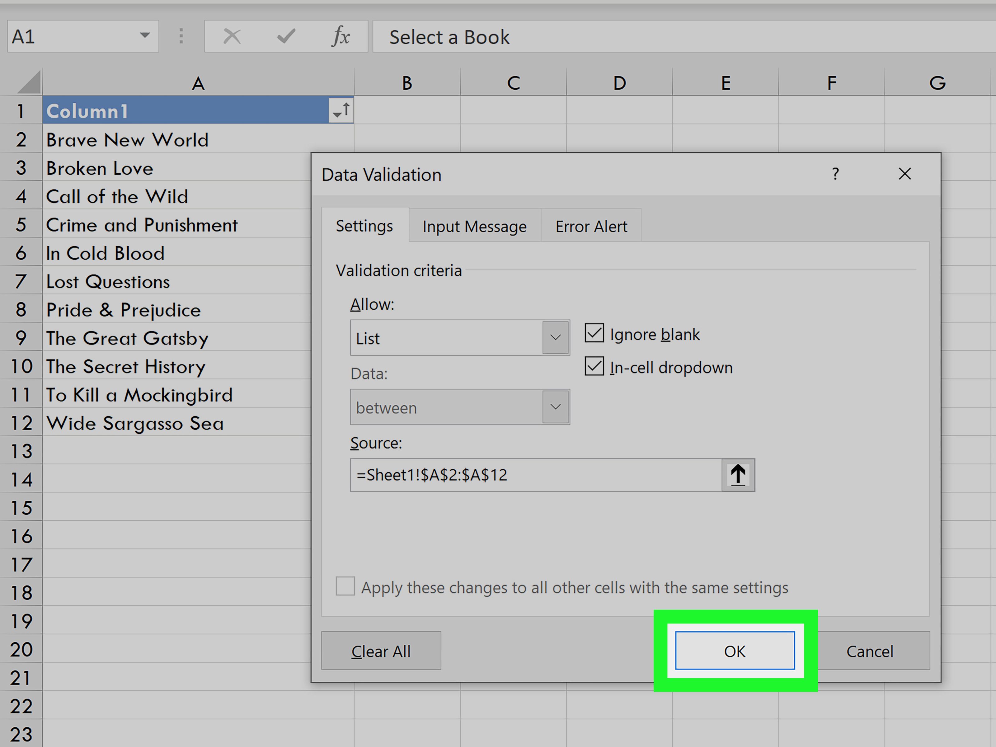Close the Data Validation dialog
The image size is (996, 747).
coord(904,174)
